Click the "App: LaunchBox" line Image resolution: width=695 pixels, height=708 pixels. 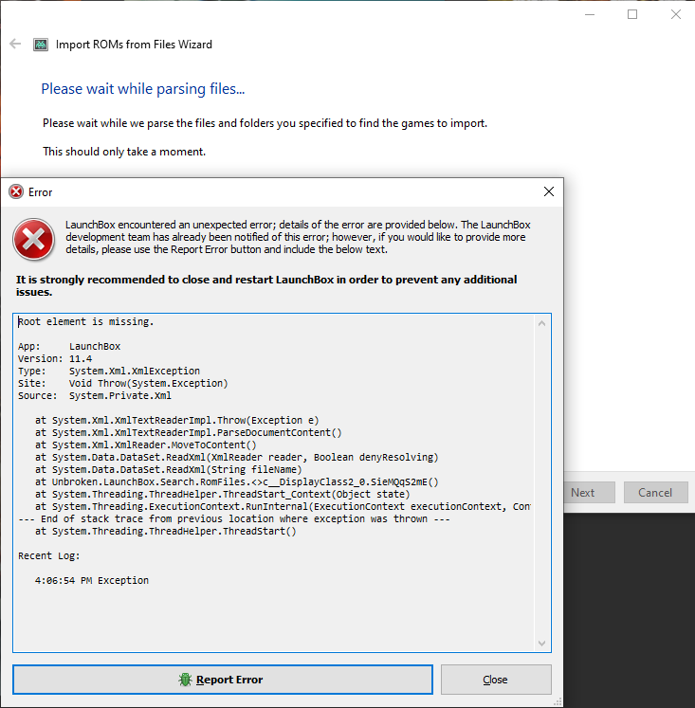point(69,346)
